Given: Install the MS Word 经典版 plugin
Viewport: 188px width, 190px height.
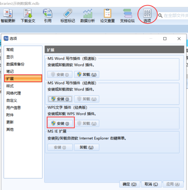Looking at the screenshot, I should point(60,99).
